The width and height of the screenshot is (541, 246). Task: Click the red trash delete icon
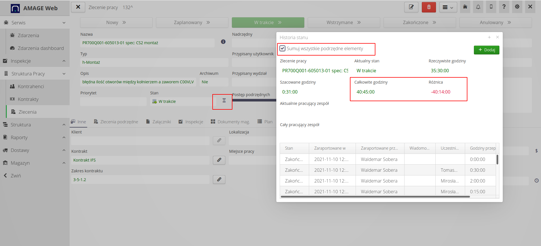click(429, 7)
